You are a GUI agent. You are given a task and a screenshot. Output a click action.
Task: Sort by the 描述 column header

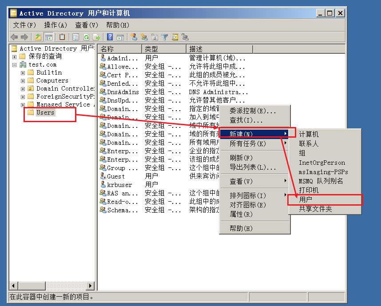(x=220, y=49)
